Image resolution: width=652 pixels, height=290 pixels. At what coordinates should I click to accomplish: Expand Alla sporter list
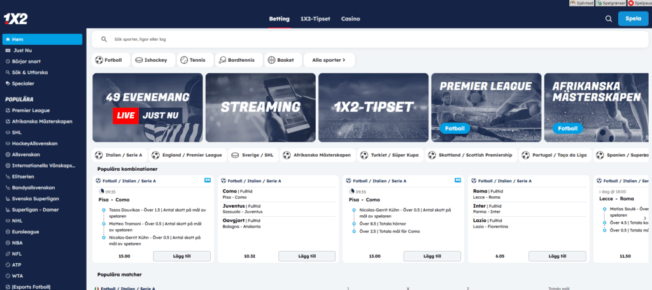point(329,60)
